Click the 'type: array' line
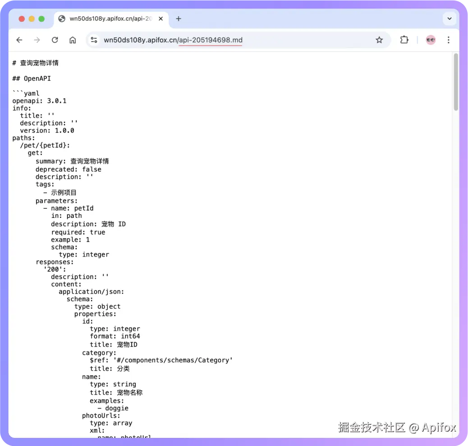Image resolution: width=468 pixels, height=446 pixels. (x=111, y=423)
